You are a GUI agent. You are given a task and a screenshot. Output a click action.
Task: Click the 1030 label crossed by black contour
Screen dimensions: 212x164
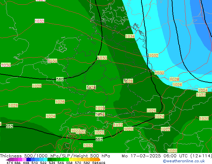pyautogui.click(x=102, y=58)
